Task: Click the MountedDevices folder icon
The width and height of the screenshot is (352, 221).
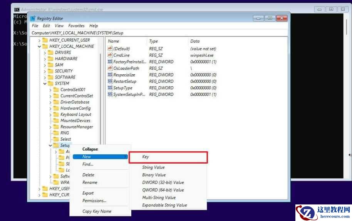Action: (56, 121)
